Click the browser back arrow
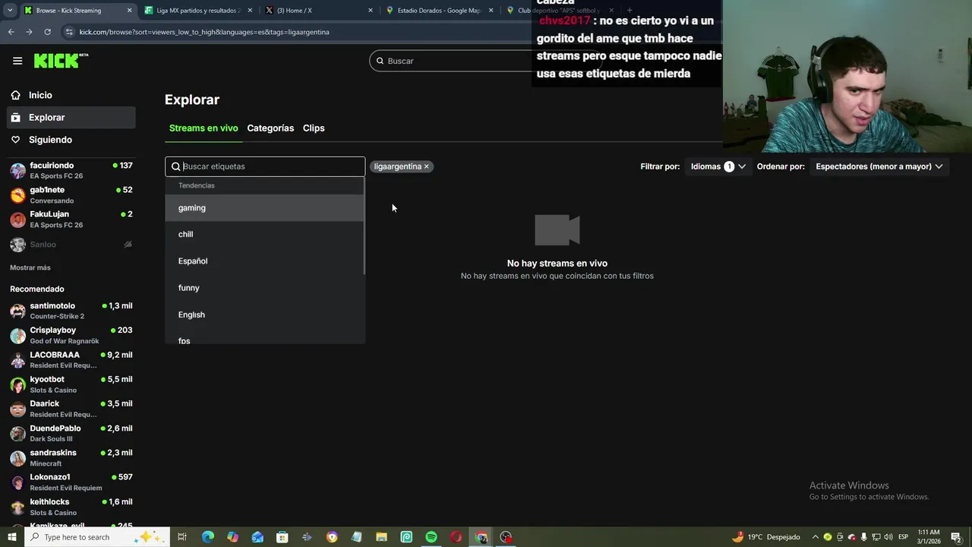The width and height of the screenshot is (972, 547). [11, 32]
